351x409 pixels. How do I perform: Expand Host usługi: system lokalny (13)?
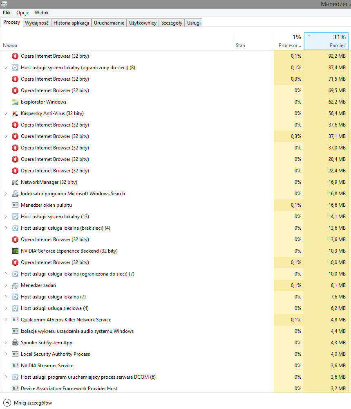tap(6, 217)
